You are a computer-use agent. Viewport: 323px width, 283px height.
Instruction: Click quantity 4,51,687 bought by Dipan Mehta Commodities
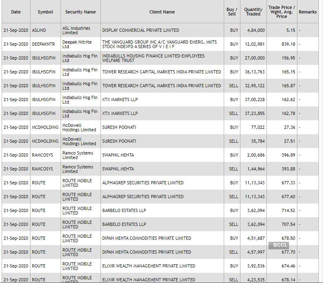click(256, 238)
